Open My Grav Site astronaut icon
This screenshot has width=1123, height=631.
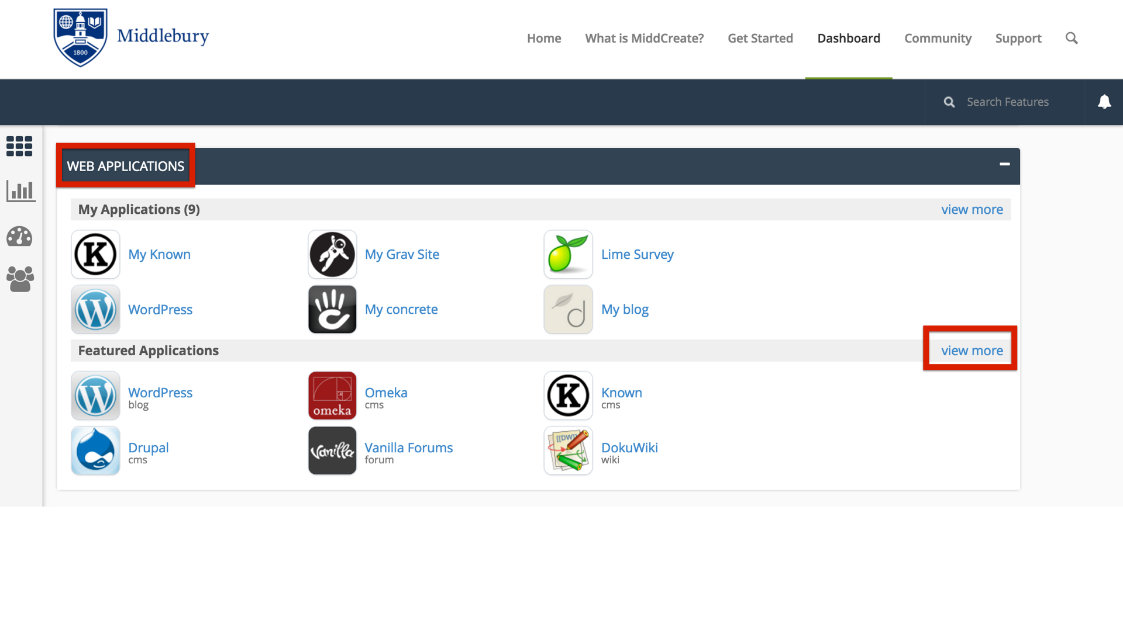tap(332, 254)
